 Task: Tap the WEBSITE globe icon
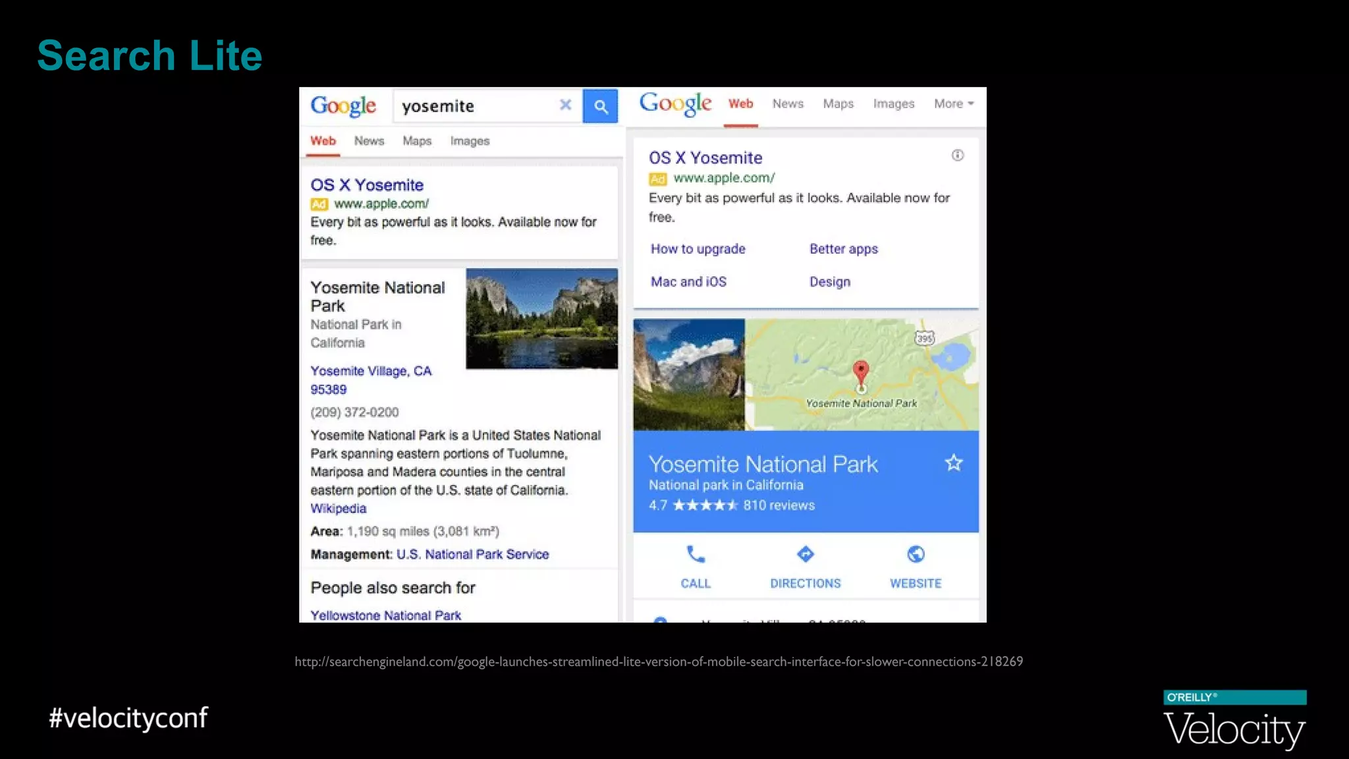[916, 554]
